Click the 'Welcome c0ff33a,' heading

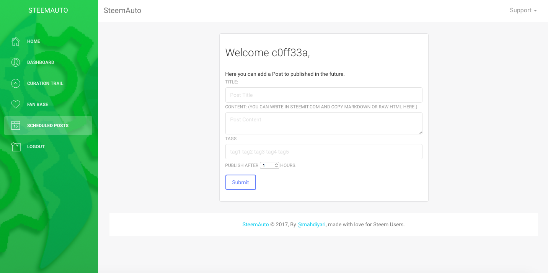(x=267, y=52)
